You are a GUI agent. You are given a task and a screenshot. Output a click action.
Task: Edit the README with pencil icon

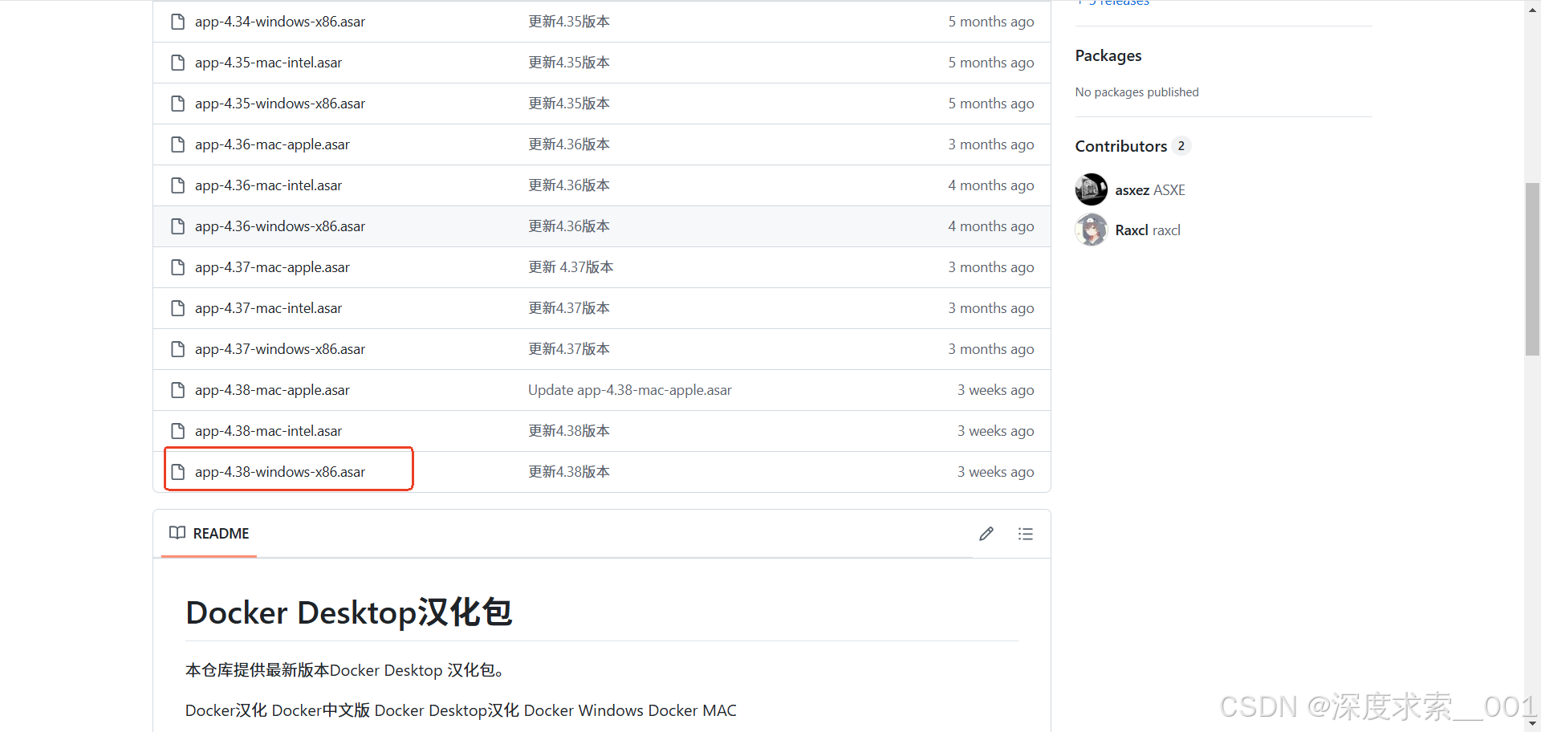coord(986,534)
